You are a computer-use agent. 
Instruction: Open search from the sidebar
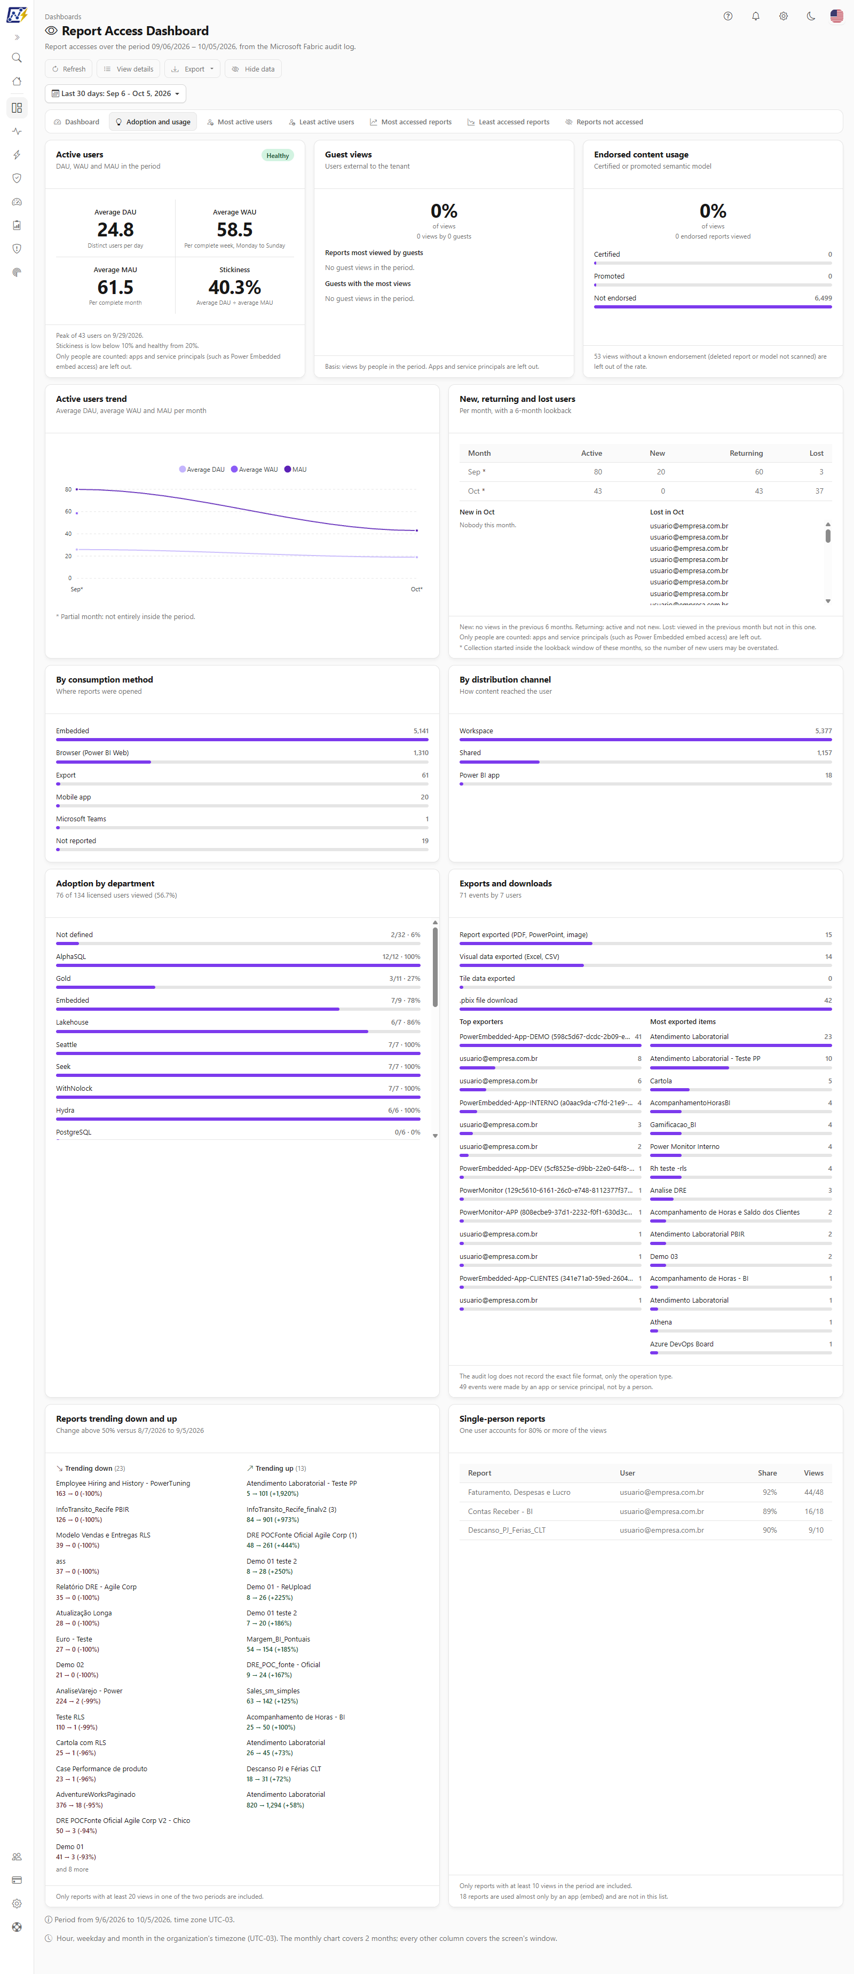pyautogui.click(x=17, y=58)
